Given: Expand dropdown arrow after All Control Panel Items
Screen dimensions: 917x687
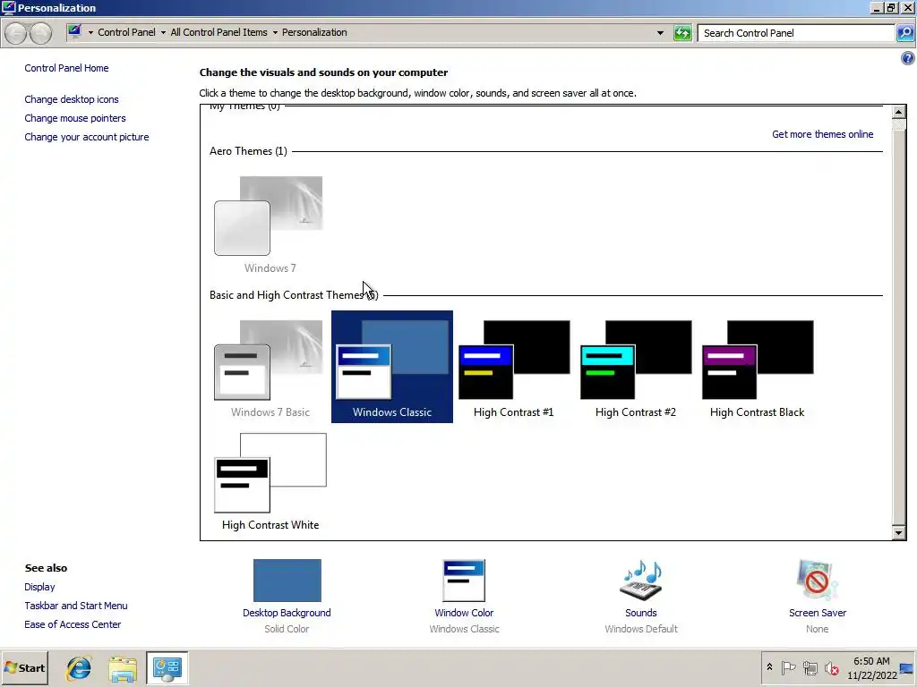Looking at the screenshot, I should click(275, 33).
